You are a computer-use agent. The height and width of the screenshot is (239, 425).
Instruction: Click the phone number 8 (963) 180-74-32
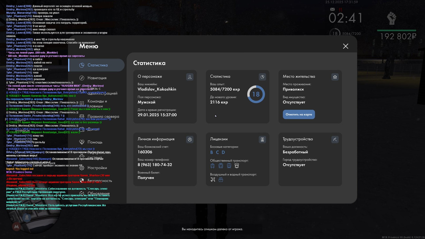point(155,165)
